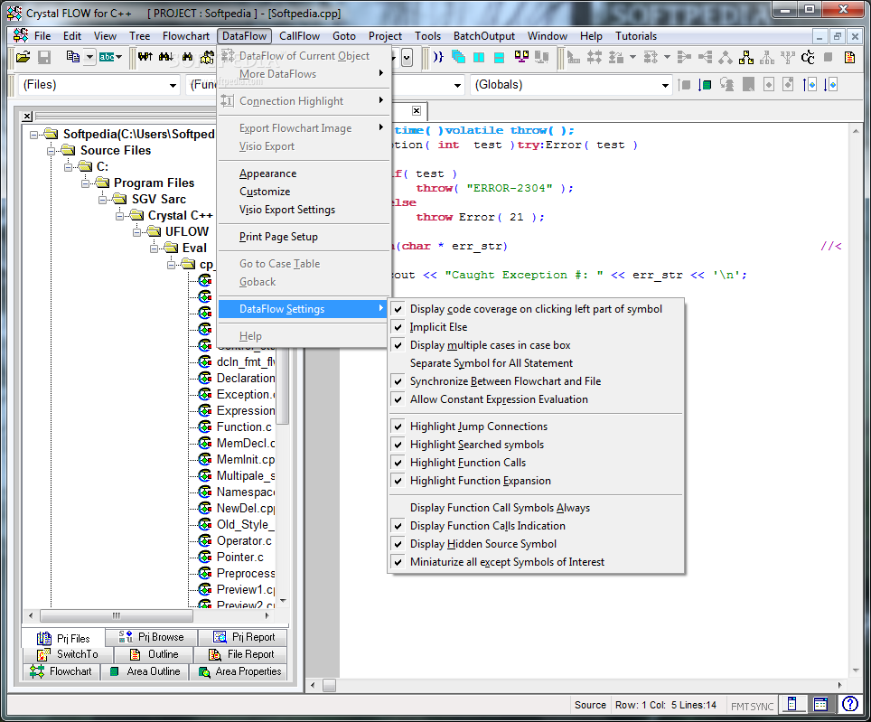The image size is (871, 722).
Task: Toggle 'Display code coverage on clicking left part of symbol'
Action: tap(536, 309)
